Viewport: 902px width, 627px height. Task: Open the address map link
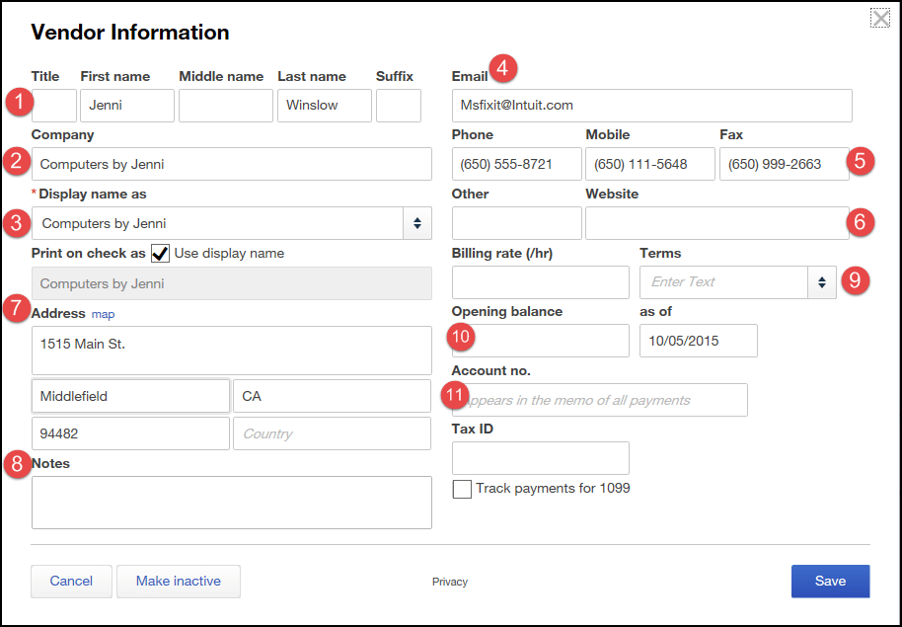click(x=103, y=314)
